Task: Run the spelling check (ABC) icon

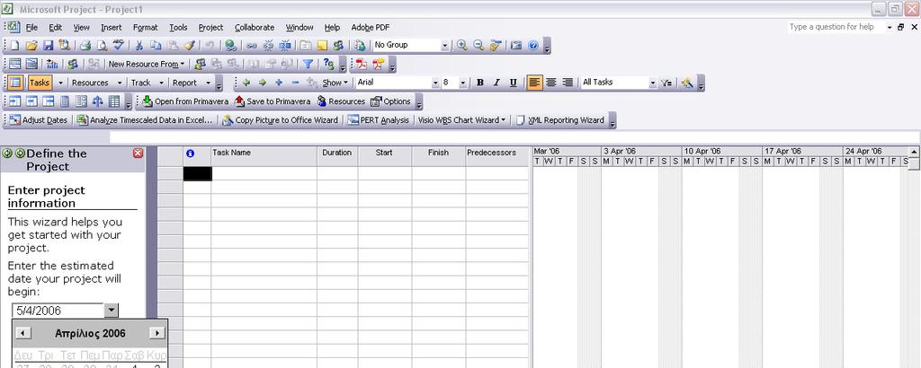Action: [119, 45]
